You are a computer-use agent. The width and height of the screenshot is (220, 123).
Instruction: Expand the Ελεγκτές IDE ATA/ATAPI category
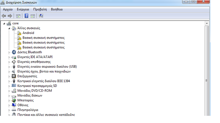pos(9,57)
